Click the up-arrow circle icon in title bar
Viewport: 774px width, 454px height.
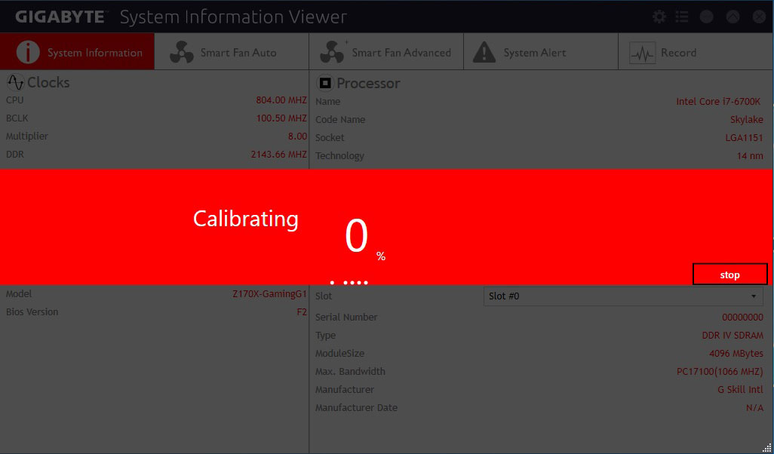pos(733,17)
